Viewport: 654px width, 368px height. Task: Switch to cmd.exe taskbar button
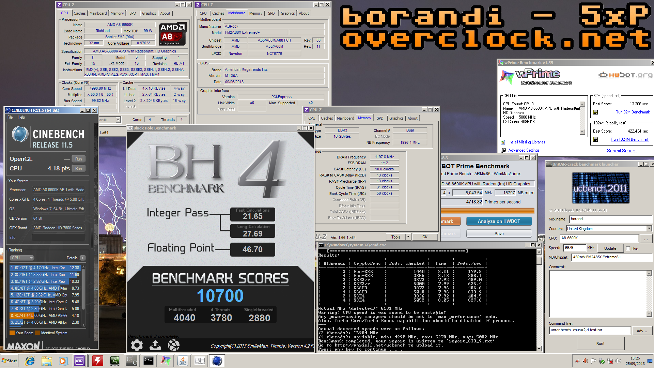(149, 361)
